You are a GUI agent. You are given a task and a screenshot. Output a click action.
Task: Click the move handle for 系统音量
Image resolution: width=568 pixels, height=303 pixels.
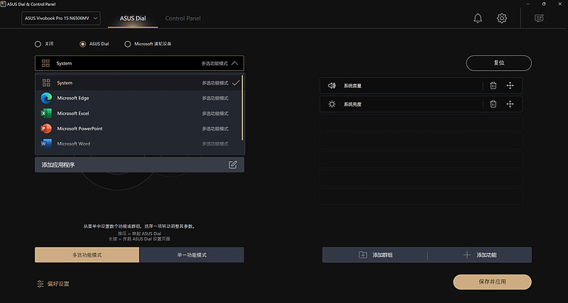(510, 86)
